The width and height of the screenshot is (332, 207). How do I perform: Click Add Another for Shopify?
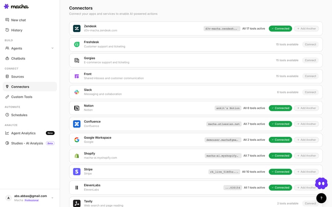(306, 156)
